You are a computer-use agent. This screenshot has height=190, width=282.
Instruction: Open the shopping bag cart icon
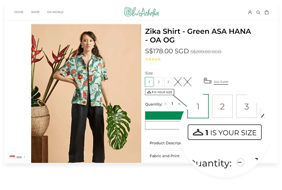[267, 12]
